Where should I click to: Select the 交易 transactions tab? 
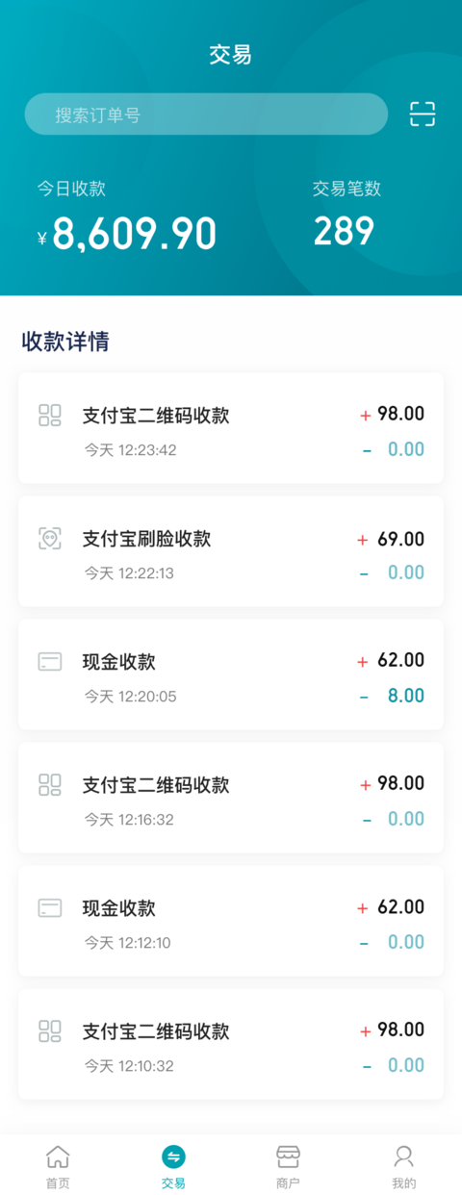(x=173, y=1167)
